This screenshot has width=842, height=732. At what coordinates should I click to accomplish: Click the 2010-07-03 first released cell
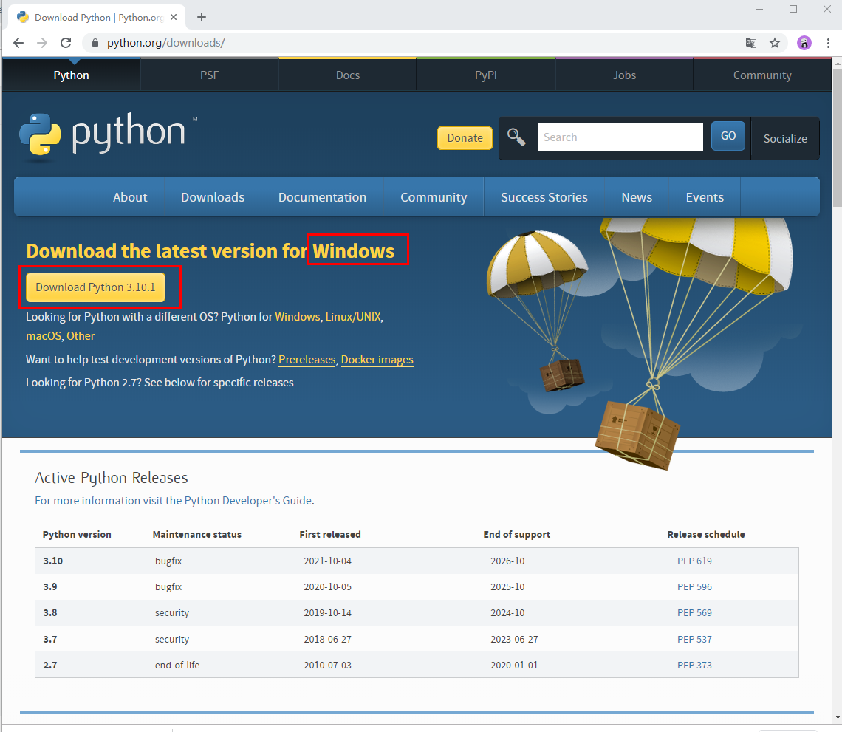point(327,665)
